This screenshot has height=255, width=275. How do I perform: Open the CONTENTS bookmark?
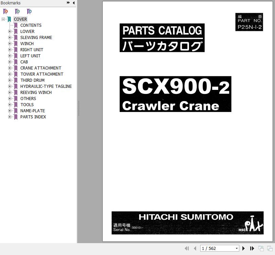click(x=31, y=25)
